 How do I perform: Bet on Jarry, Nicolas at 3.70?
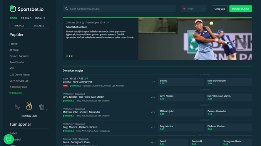click(181, 97)
